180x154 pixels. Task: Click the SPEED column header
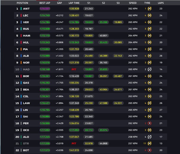(x=133, y=3)
